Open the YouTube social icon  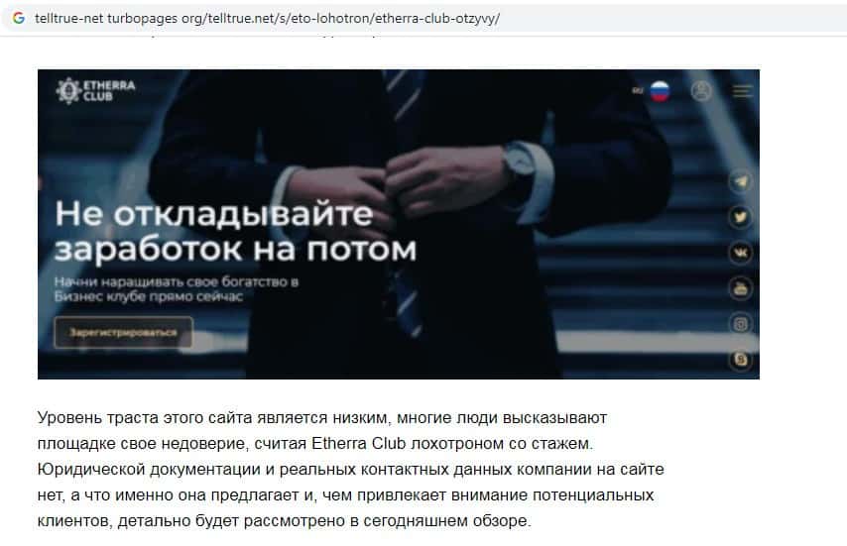click(741, 288)
